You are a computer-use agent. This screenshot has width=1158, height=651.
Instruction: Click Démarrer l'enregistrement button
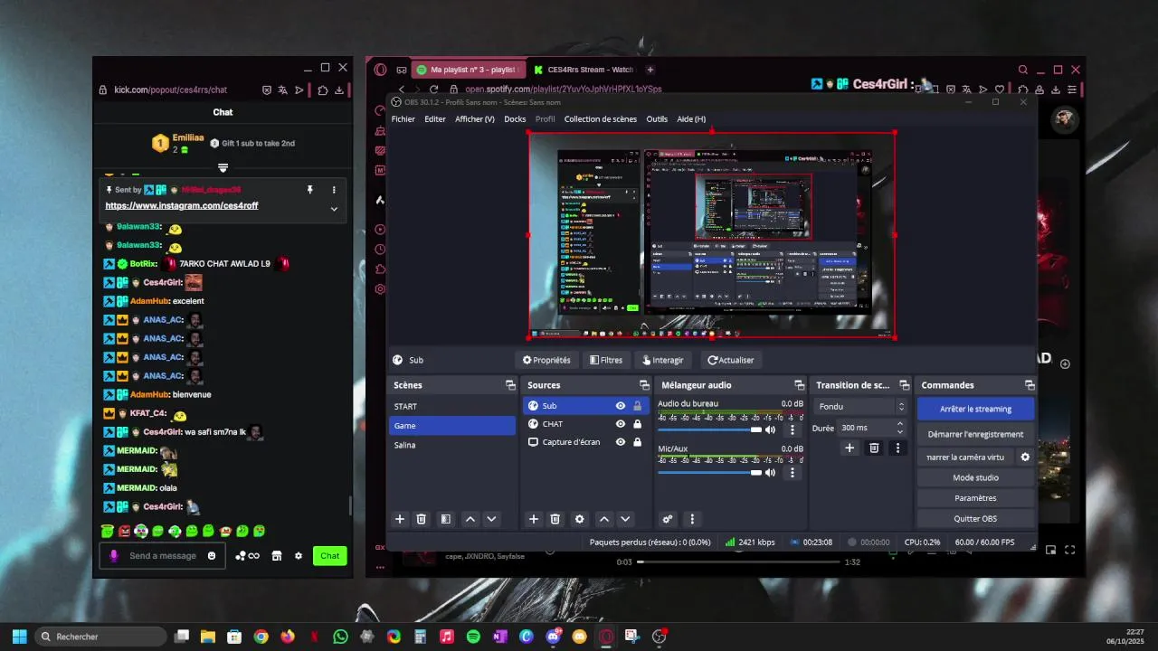pyautogui.click(x=975, y=434)
